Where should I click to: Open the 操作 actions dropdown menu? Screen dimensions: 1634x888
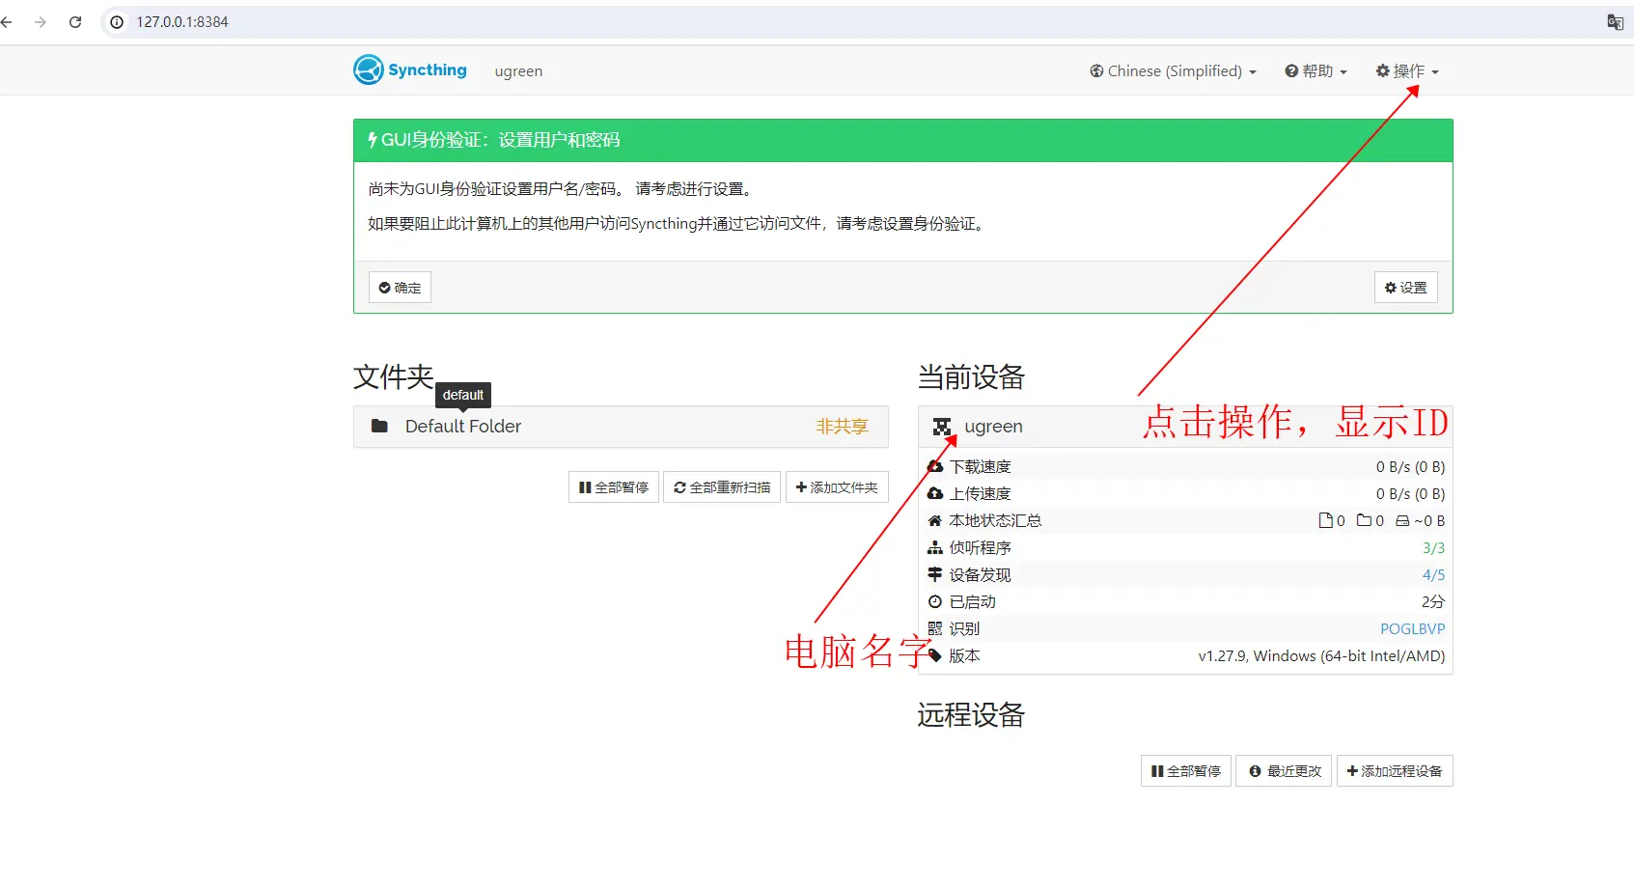coord(1407,71)
